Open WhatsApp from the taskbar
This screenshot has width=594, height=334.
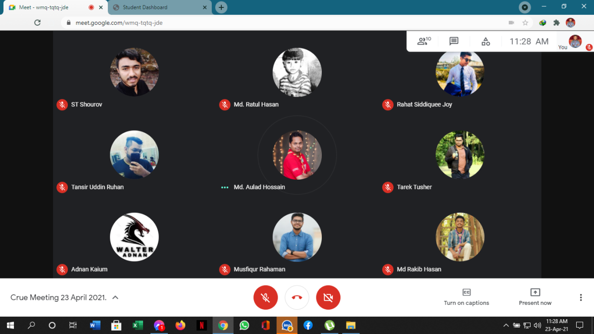244,326
